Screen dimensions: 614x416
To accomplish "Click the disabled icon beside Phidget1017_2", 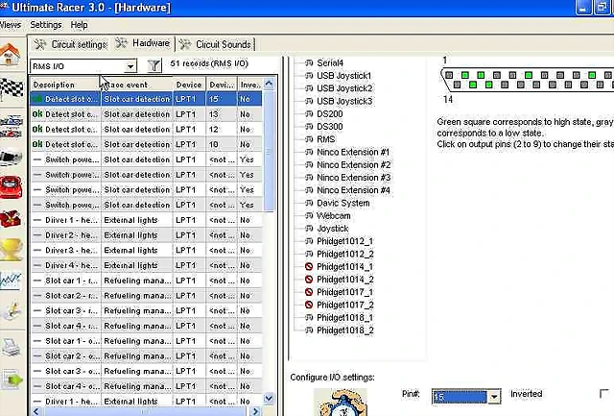I will tap(309, 305).
